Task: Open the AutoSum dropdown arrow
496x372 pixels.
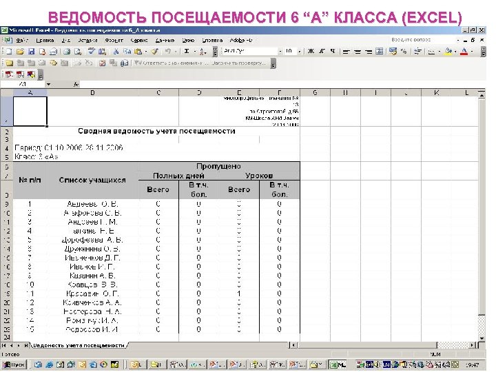Action: tap(194, 51)
